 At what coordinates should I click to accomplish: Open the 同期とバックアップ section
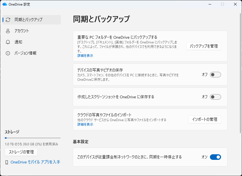(32, 20)
